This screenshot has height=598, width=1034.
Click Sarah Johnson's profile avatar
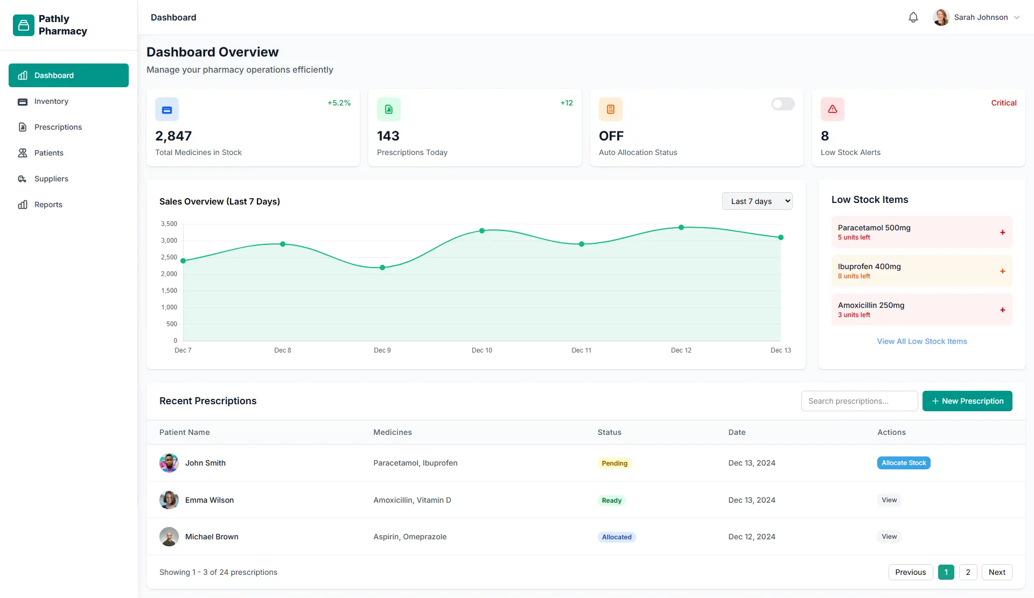tap(941, 17)
